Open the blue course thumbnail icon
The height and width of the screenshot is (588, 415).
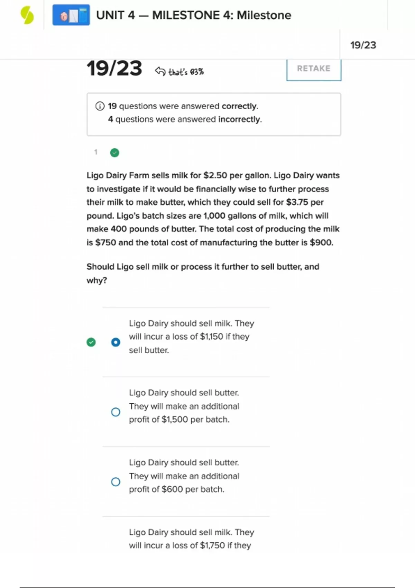(x=71, y=15)
